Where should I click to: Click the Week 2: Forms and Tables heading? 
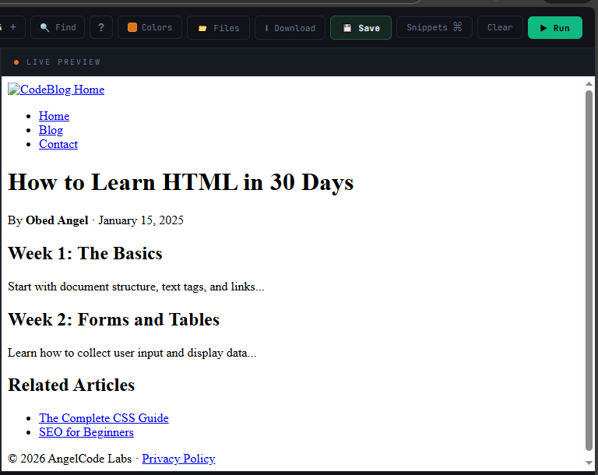point(114,320)
